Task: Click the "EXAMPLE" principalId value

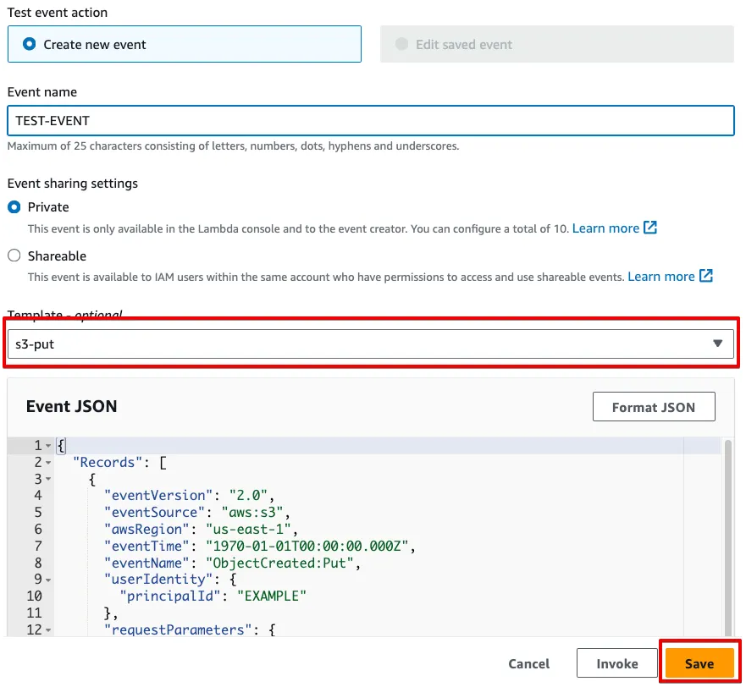Action: 272,596
